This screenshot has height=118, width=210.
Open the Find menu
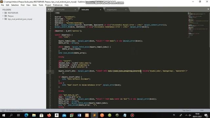(23, 5)
